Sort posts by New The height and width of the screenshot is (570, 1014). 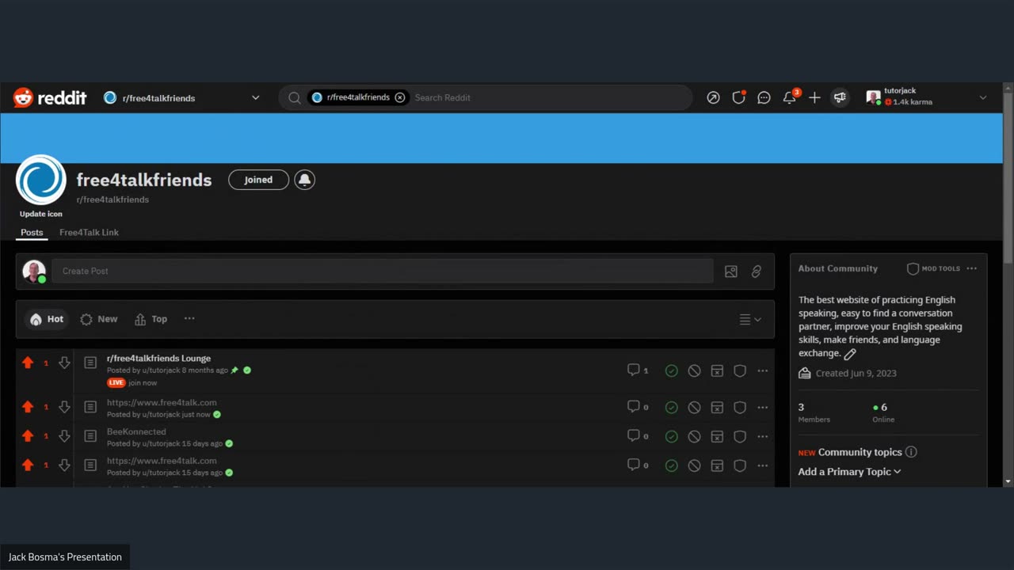pyautogui.click(x=98, y=319)
